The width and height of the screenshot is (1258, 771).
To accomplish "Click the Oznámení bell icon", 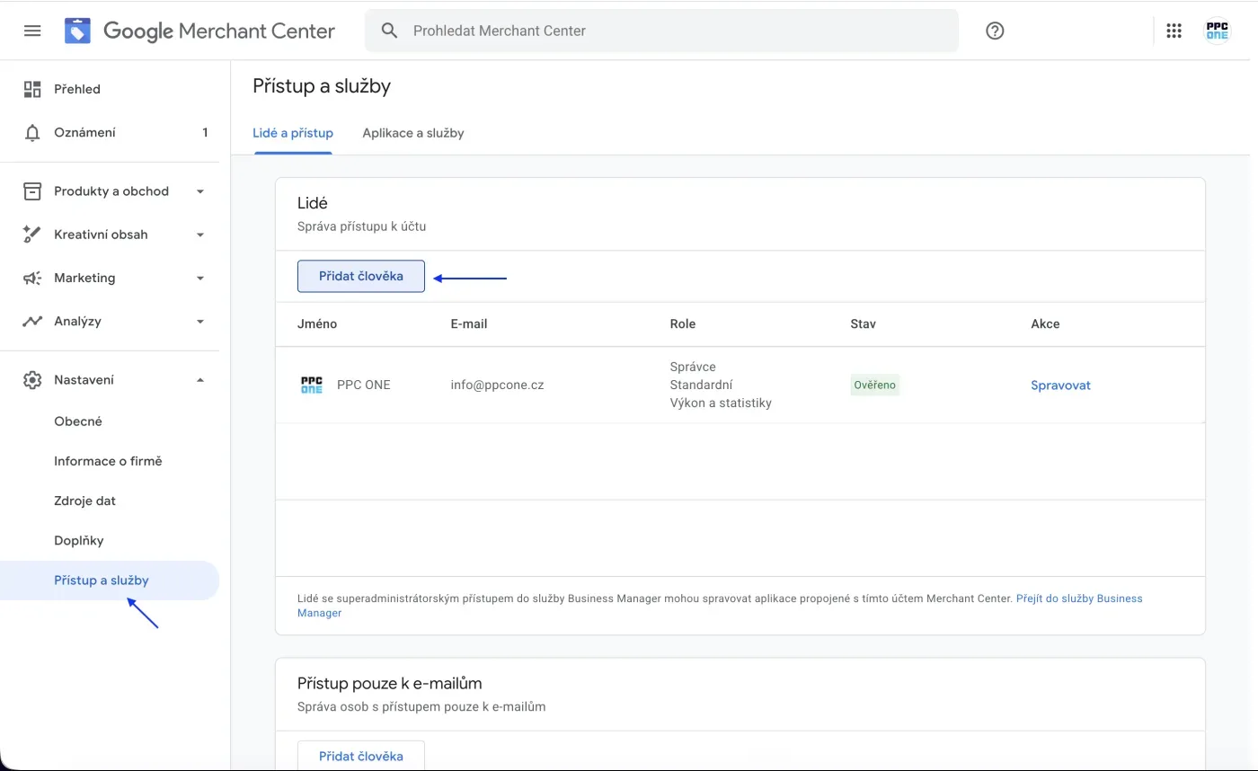I will 32,132.
